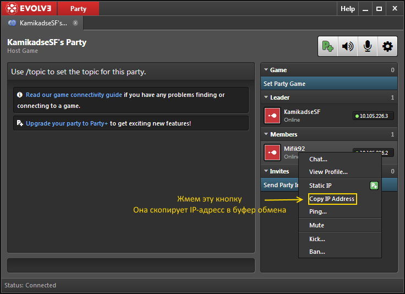
Task: Close the KamikadseSF's party tab
Action: (75, 23)
